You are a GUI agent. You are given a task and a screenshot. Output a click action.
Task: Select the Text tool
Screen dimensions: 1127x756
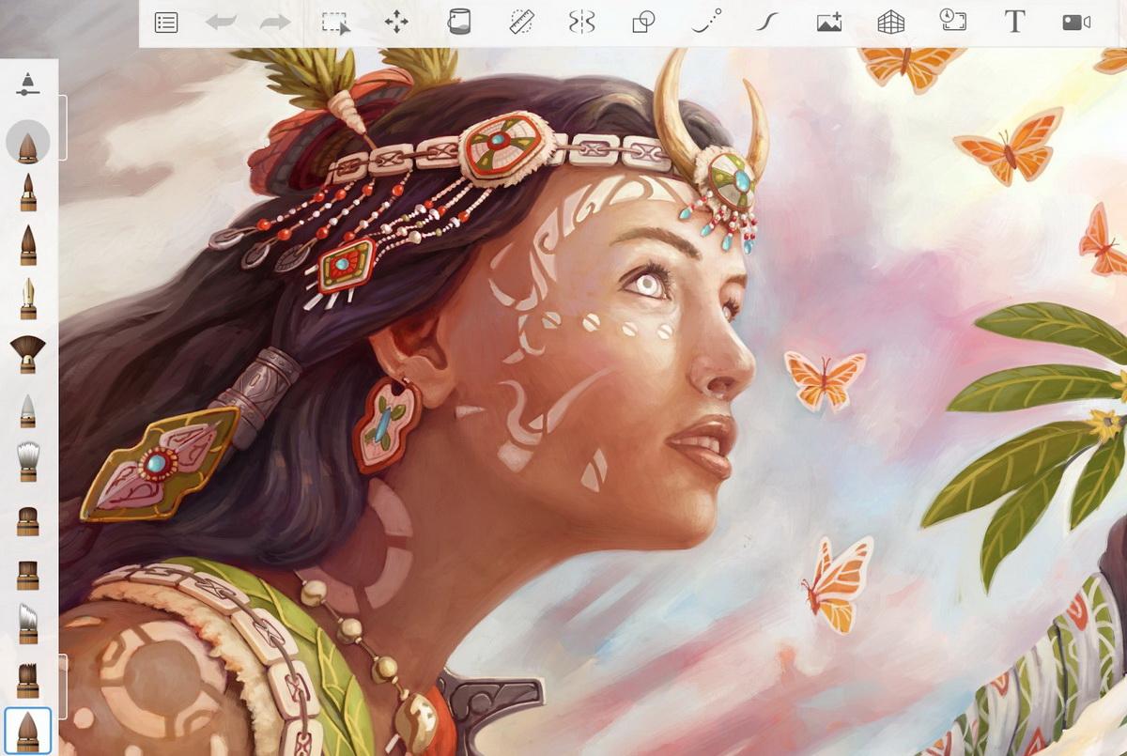click(x=1014, y=23)
